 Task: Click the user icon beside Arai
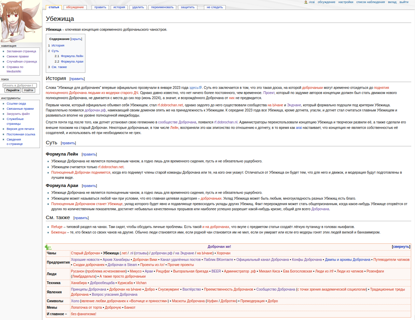(x=306, y=2)
